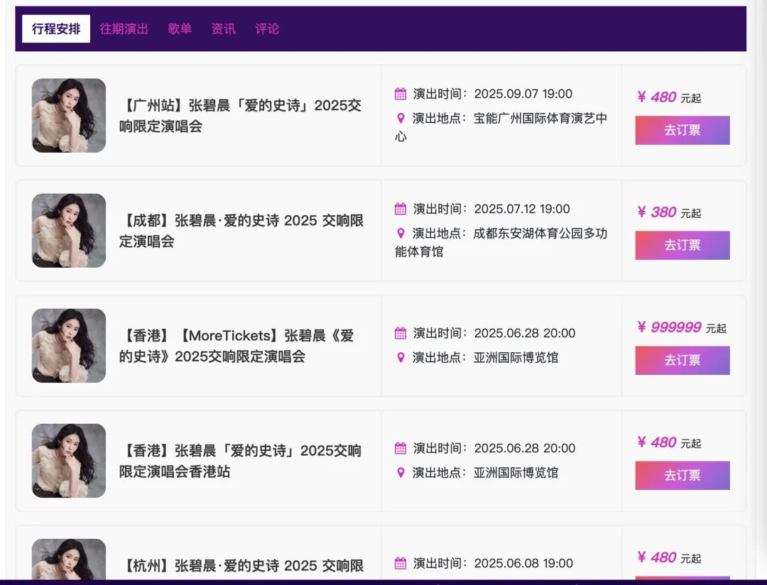The width and height of the screenshot is (767, 585).
Task: Switch to the 评论 tab
Action: (x=266, y=29)
